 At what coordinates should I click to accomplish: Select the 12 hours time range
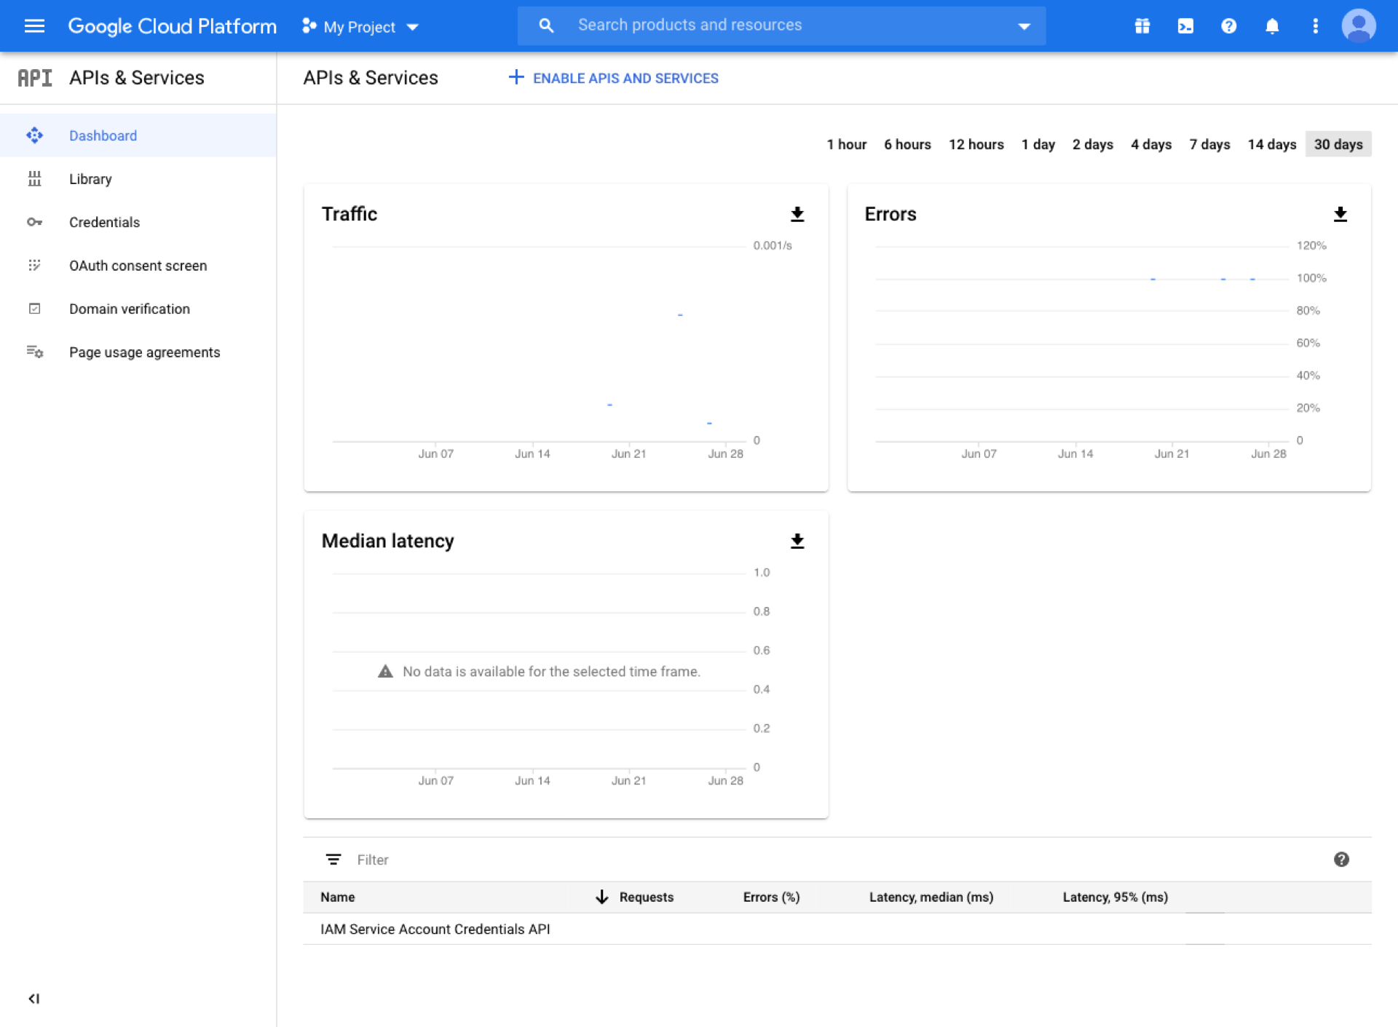tap(976, 144)
